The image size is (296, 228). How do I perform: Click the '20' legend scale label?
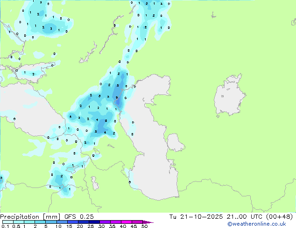(x=80, y=226)
